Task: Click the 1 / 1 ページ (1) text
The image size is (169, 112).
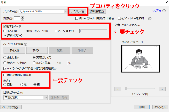Action: pos(140,94)
